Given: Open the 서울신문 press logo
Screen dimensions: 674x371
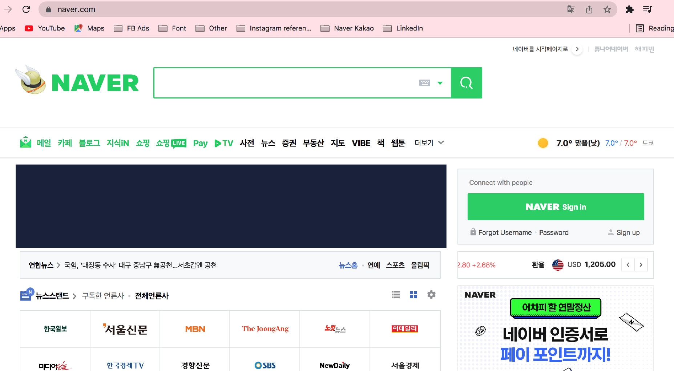Looking at the screenshot, I should point(125,329).
